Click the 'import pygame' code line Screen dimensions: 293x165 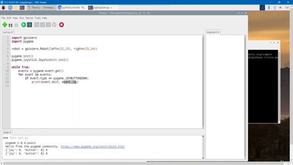click(x=22, y=42)
